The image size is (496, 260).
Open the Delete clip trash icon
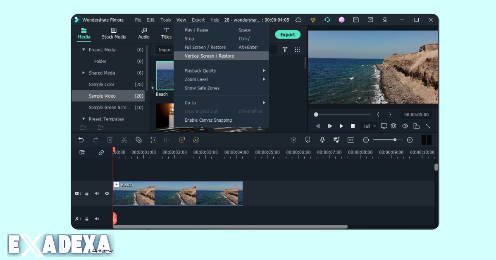[110, 140]
